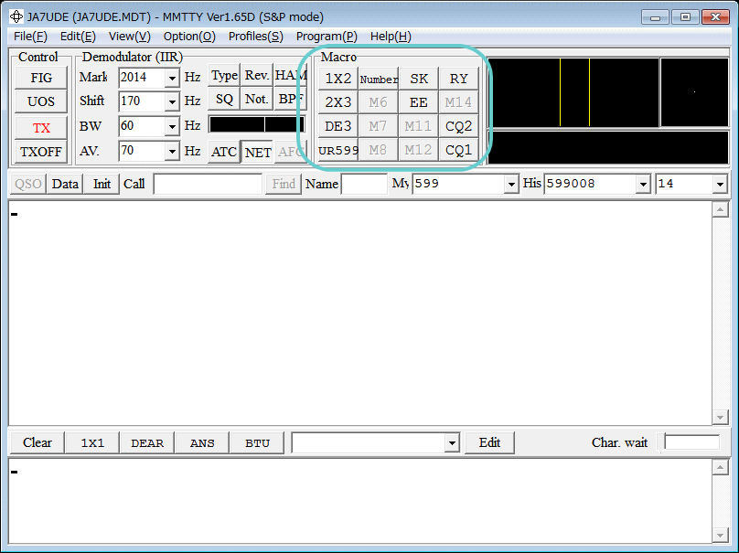This screenshot has width=739, height=553.
Task: Toggle the TX transmit button
Action: click(x=41, y=128)
